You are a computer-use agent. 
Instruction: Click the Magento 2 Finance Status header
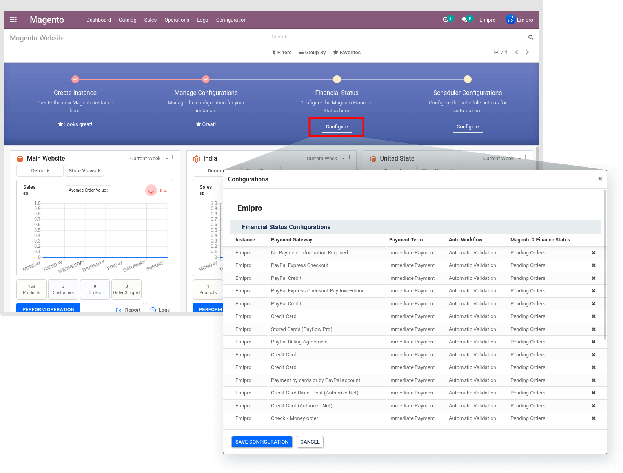[x=540, y=240]
